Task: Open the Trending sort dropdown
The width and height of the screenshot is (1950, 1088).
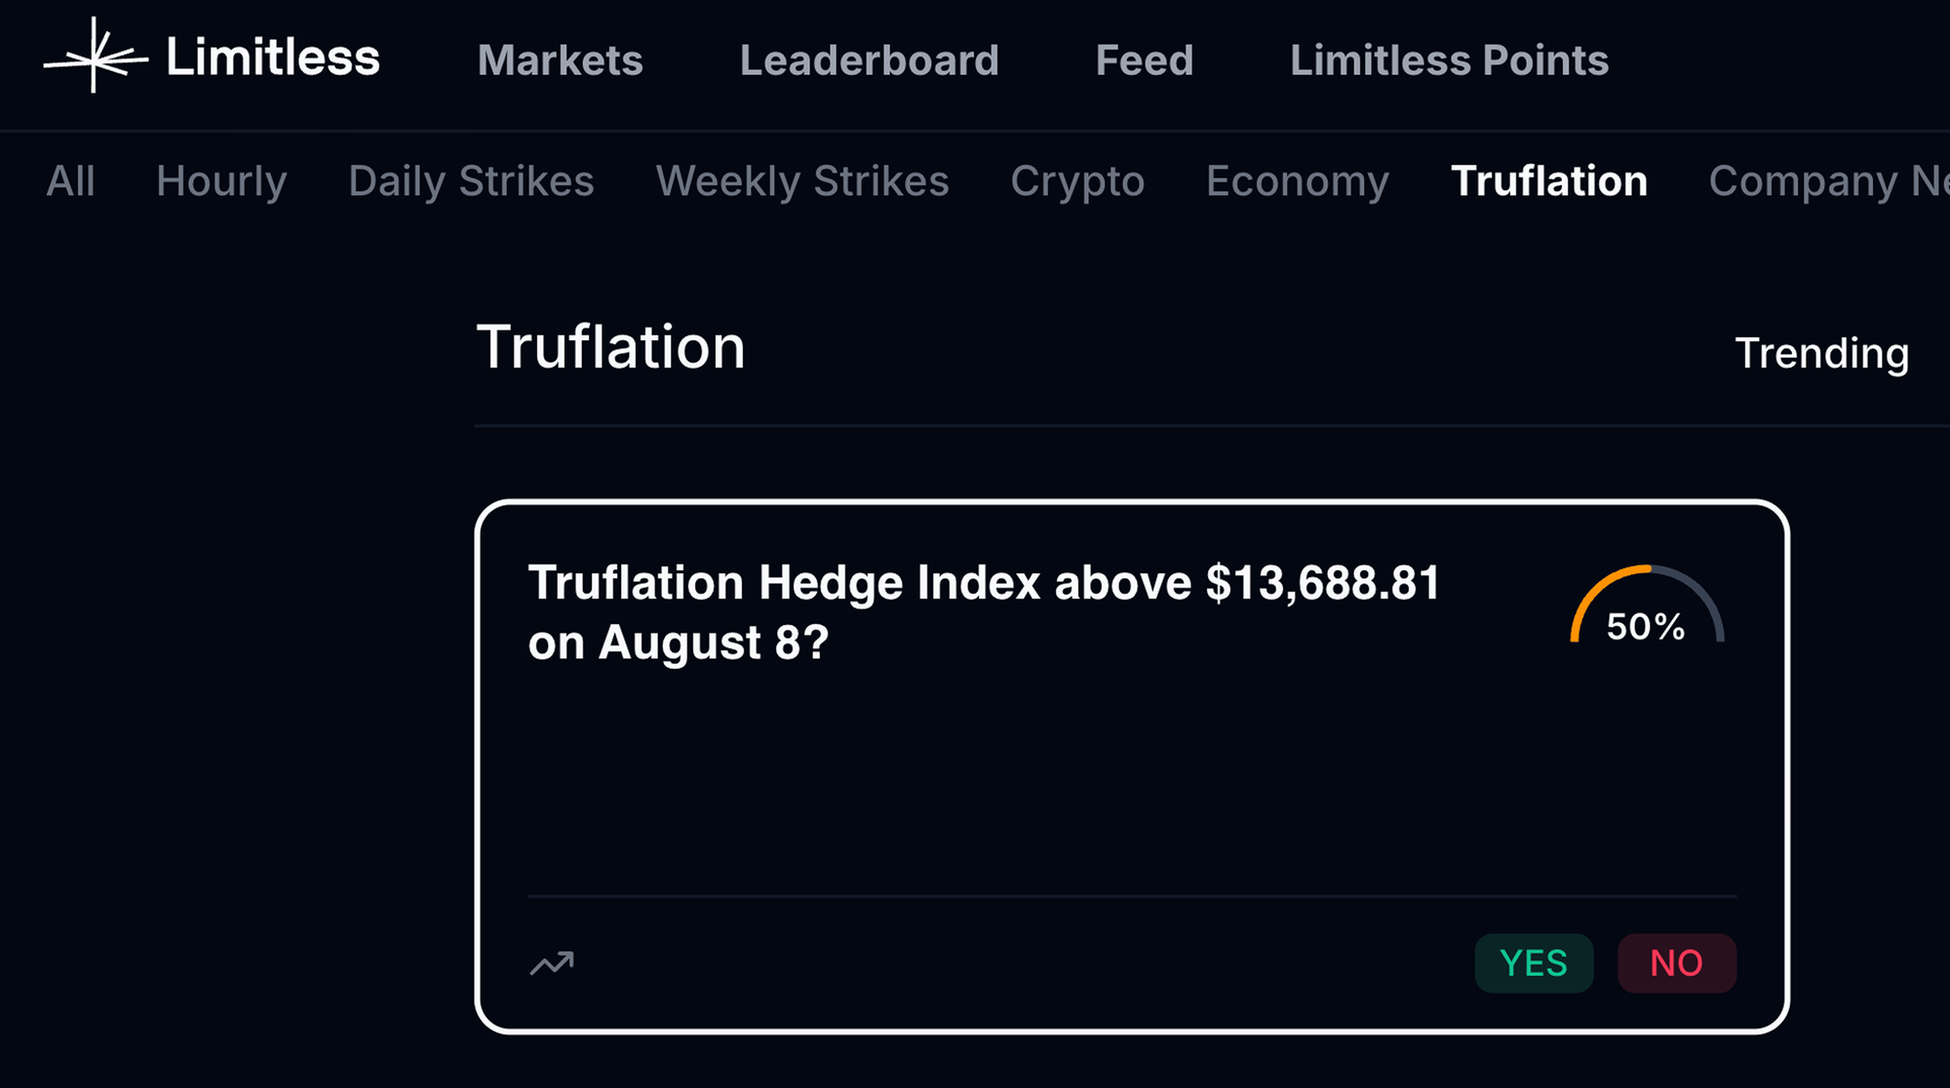Action: (1821, 353)
